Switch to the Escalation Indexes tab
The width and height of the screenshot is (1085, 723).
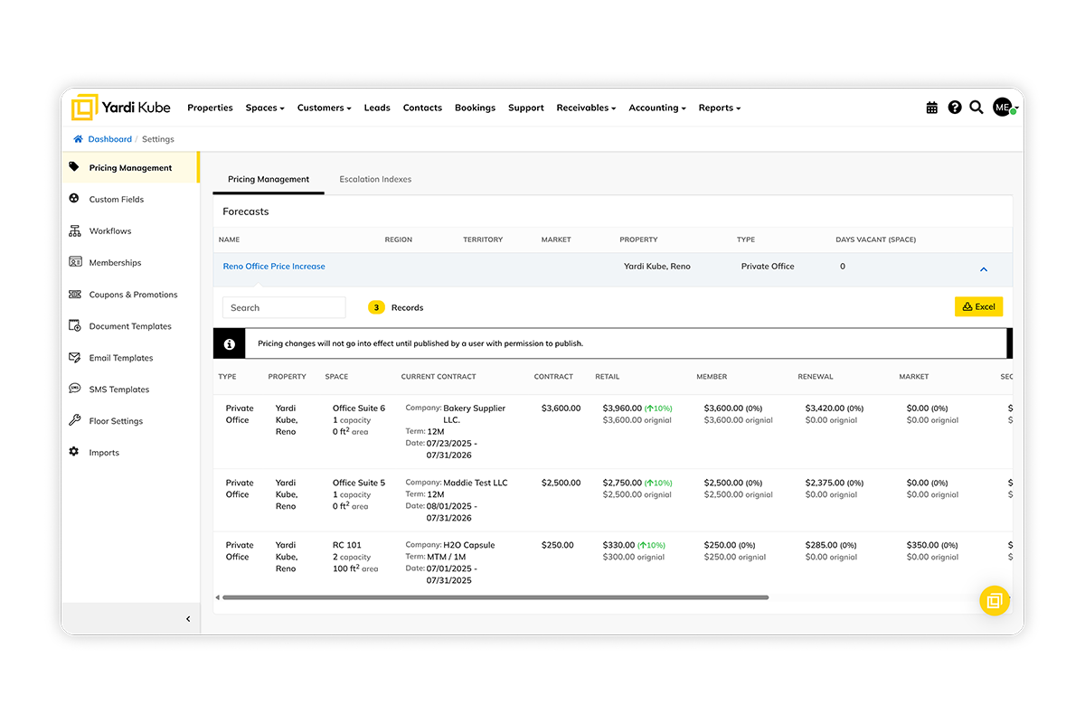(x=375, y=179)
